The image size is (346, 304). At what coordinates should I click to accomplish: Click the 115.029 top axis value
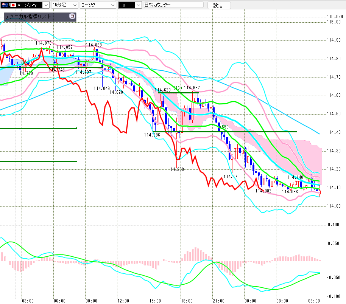pos(335,17)
